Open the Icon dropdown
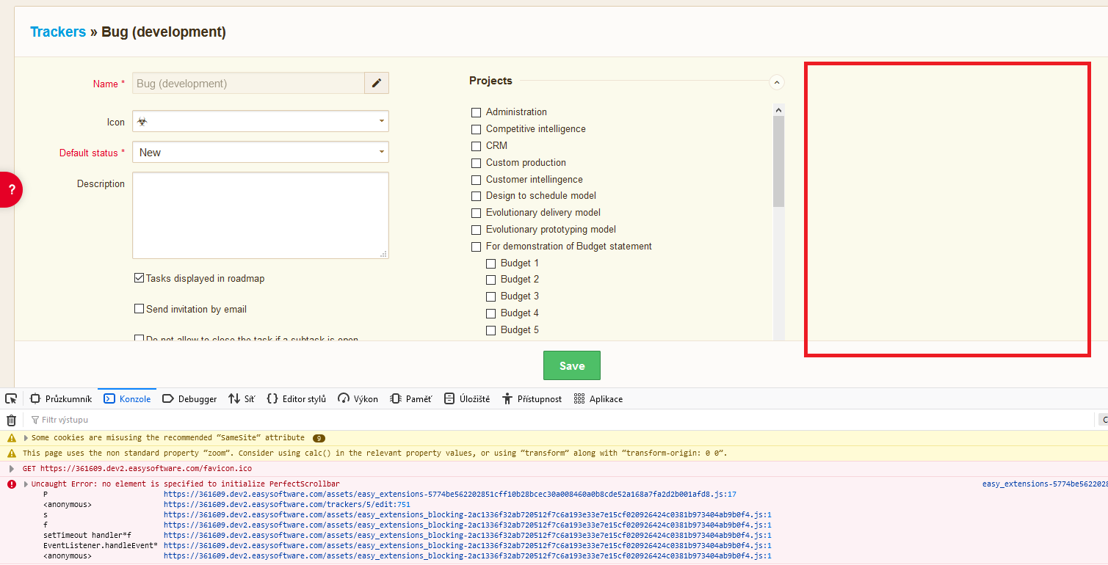The width and height of the screenshot is (1108, 565). click(260, 121)
